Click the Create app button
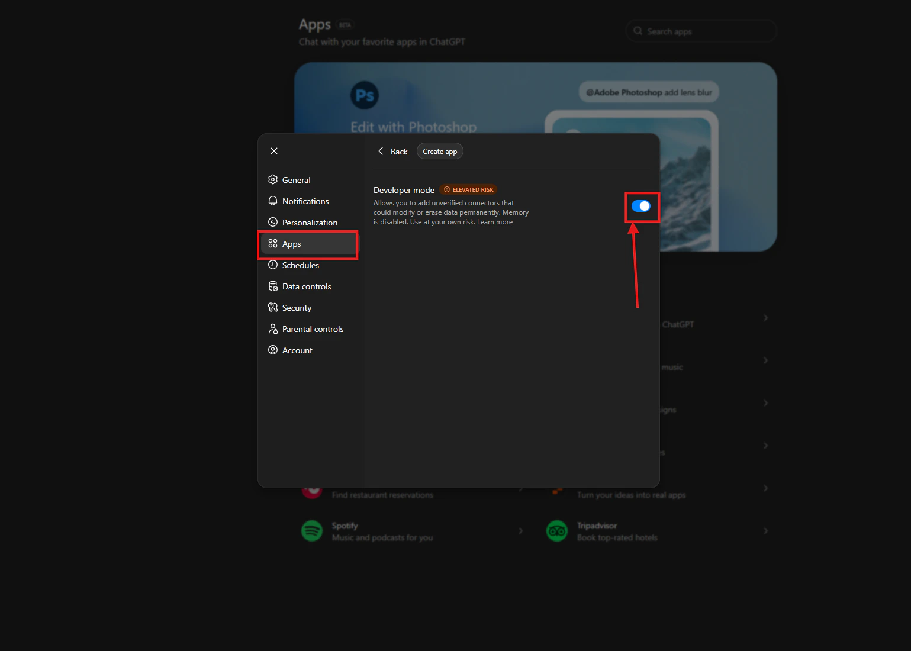The width and height of the screenshot is (911, 651). tap(439, 151)
